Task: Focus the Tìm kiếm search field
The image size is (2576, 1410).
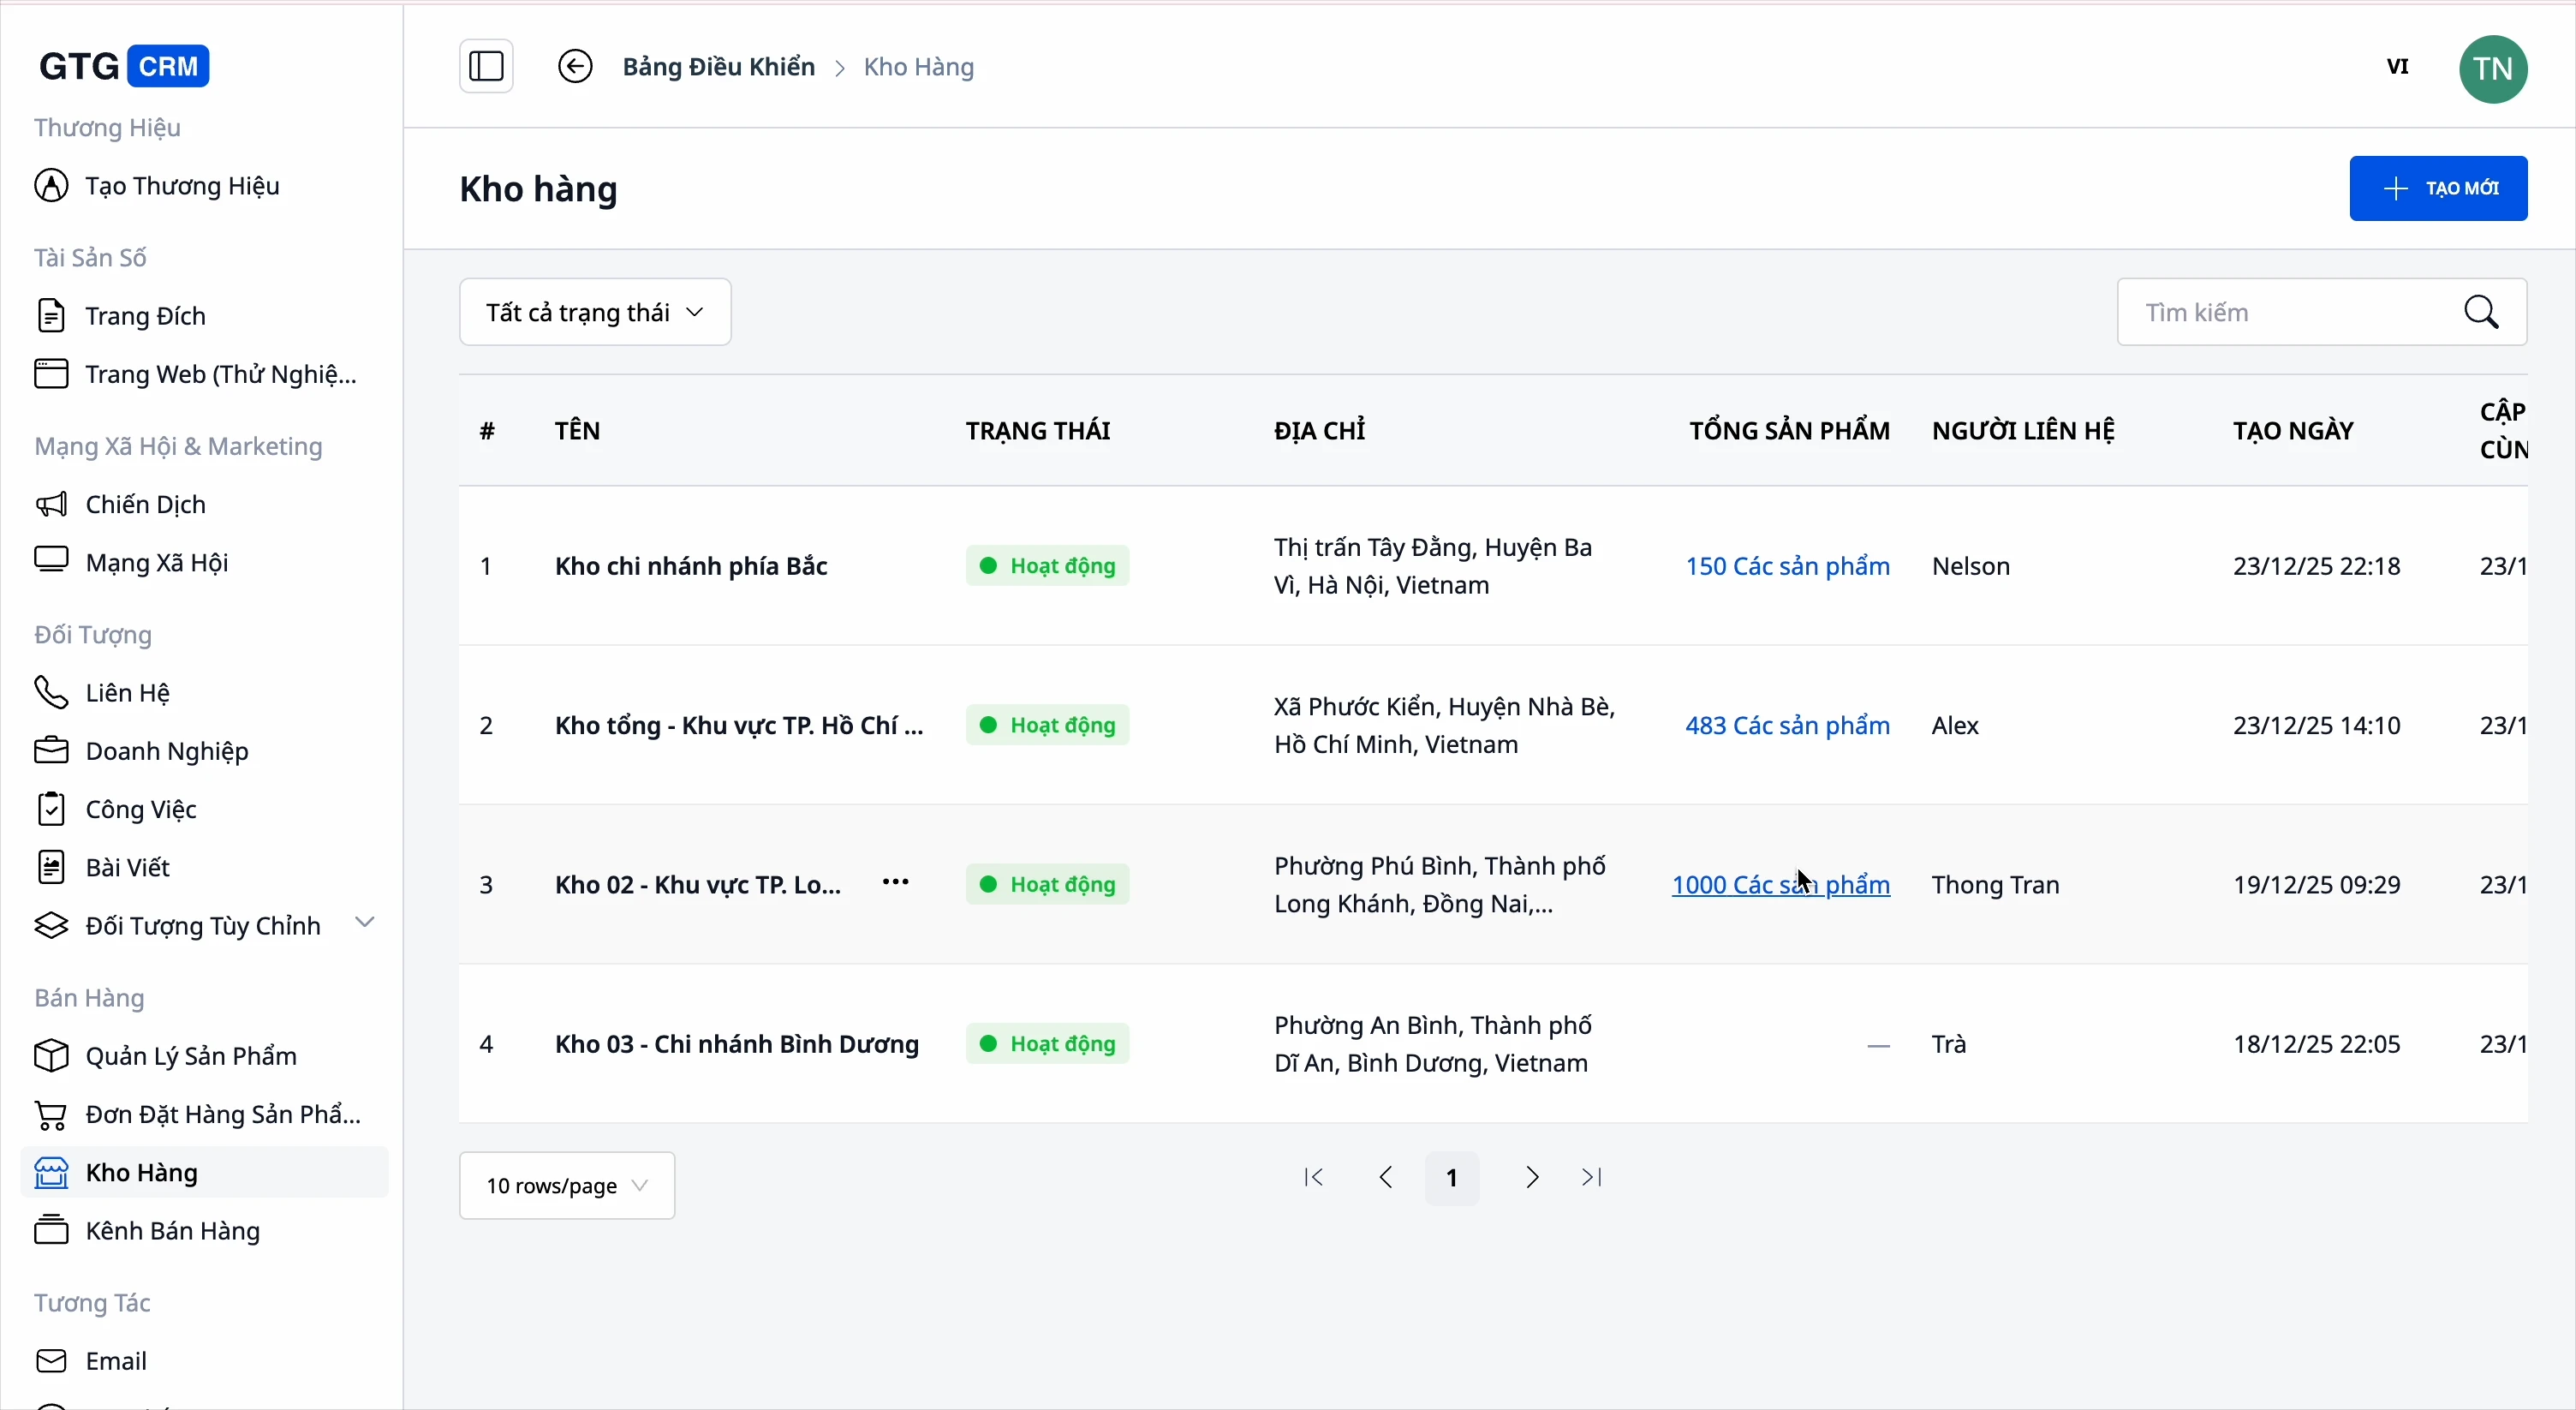Action: coord(2290,313)
